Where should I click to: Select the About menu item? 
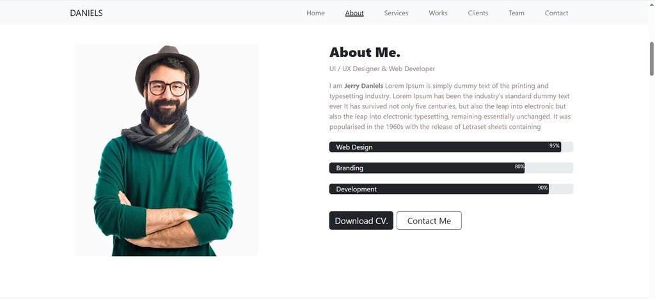[x=354, y=13]
